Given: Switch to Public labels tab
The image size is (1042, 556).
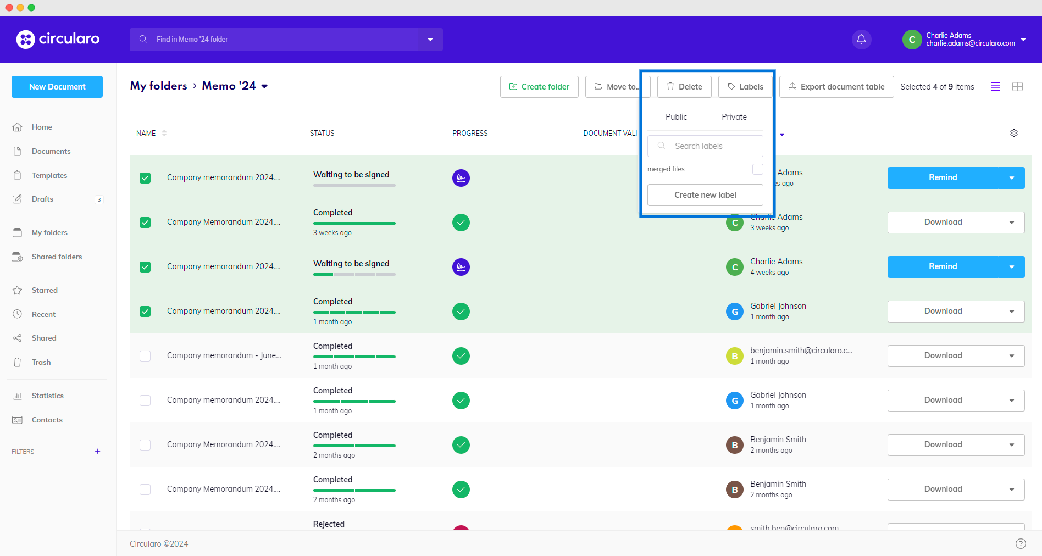Looking at the screenshot, I should pyautogui.click(x=676, y=117).
